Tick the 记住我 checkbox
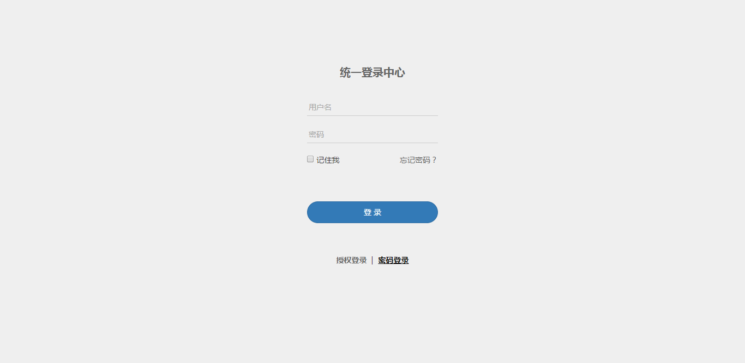The image size is (745, 363). pyautogui.click(x=310, y=159)
